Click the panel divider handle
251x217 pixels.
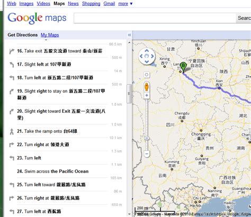tap(129, 94)
